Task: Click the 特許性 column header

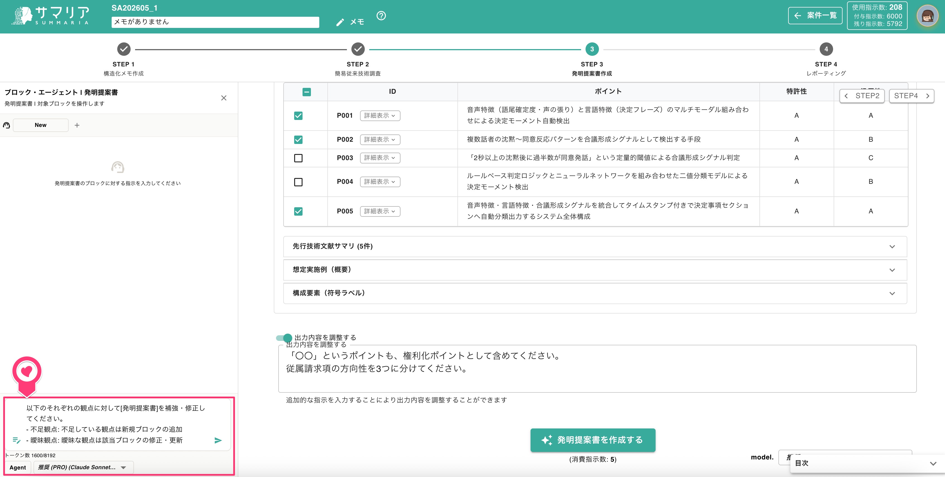Action: [797, 92]
